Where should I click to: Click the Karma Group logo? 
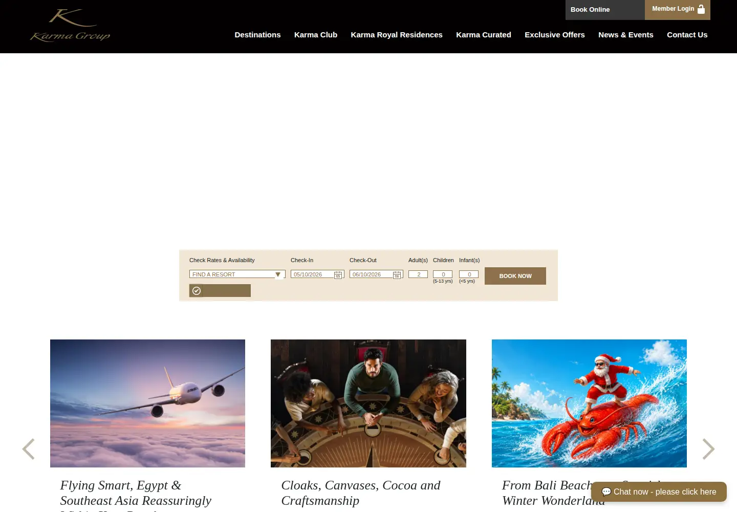pyautogui.click(x=70, y=26)
